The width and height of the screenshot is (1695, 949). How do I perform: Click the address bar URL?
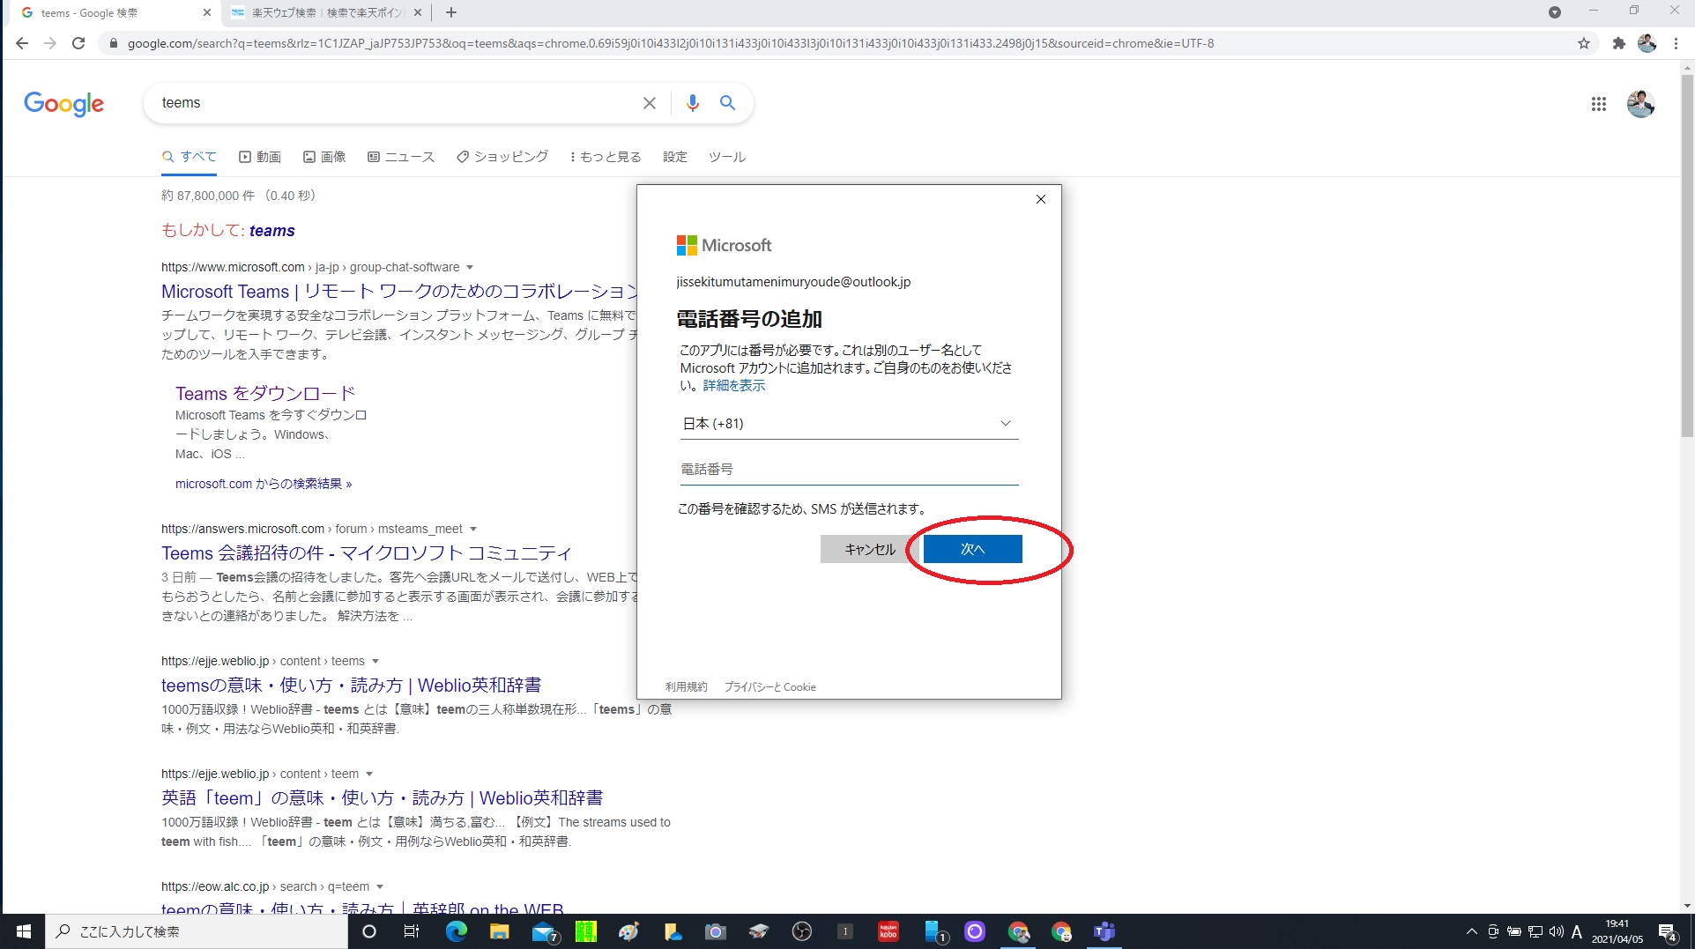click(670, 43)
